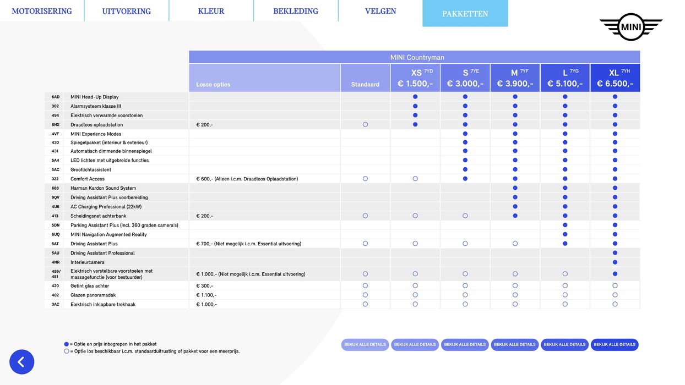685x385 pixels.
Task: Select the active Pakketten tab
Action: click(465, 14)
